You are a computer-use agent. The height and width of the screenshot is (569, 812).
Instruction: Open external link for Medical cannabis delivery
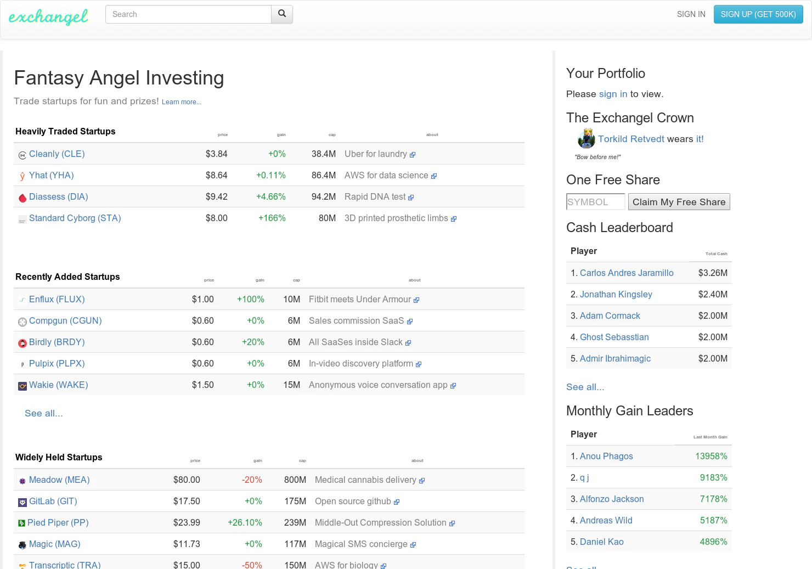(x=422, y=481)
